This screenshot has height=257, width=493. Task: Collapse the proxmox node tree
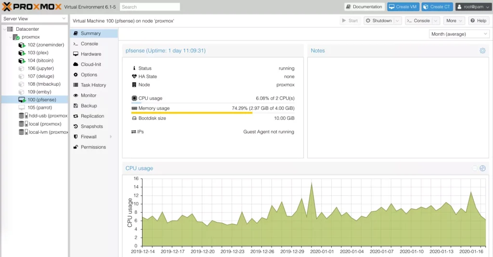coord(10,37)
